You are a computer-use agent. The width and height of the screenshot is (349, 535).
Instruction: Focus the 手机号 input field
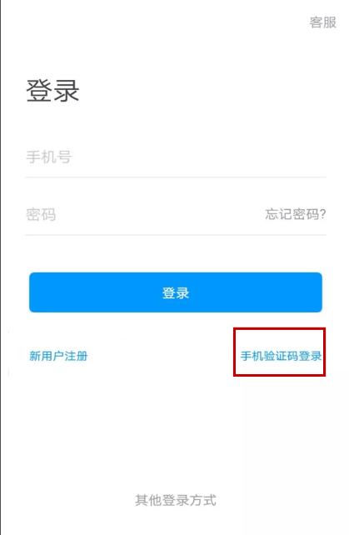pyautogui.click(x=176, y=157)
